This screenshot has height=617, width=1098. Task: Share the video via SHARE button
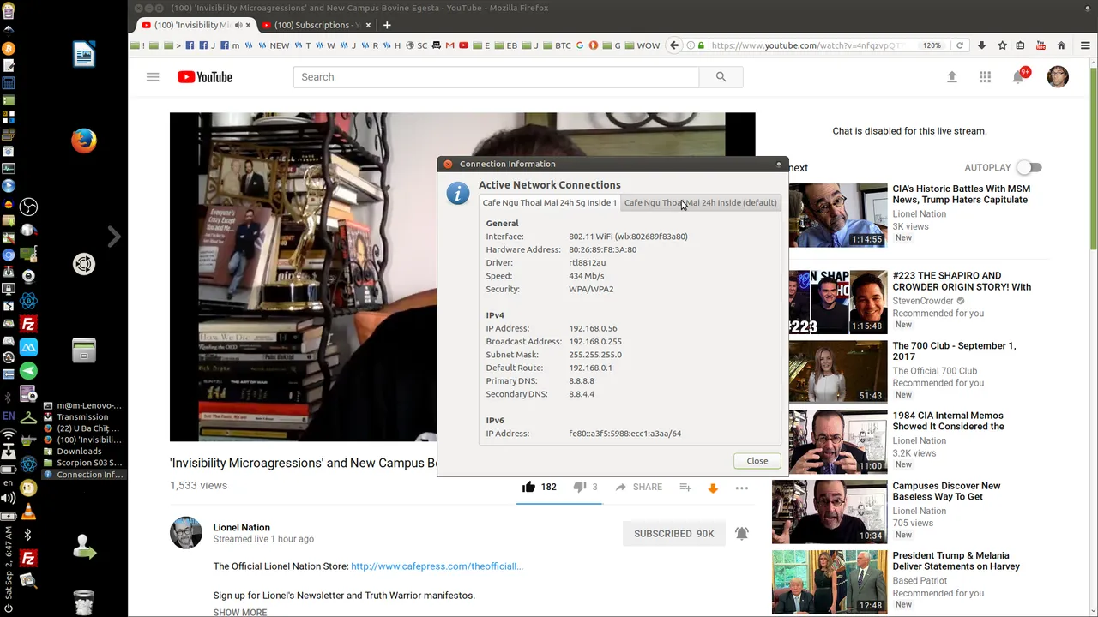click(x=638, y=487)
